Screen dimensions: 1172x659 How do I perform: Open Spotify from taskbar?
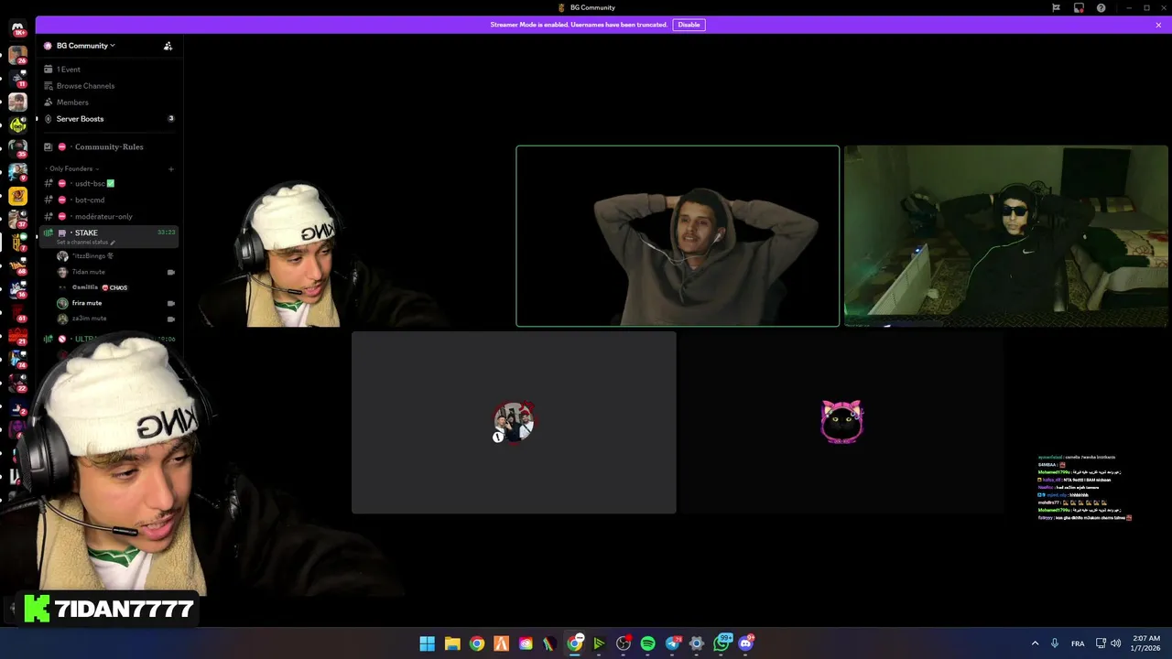(648, 643)
